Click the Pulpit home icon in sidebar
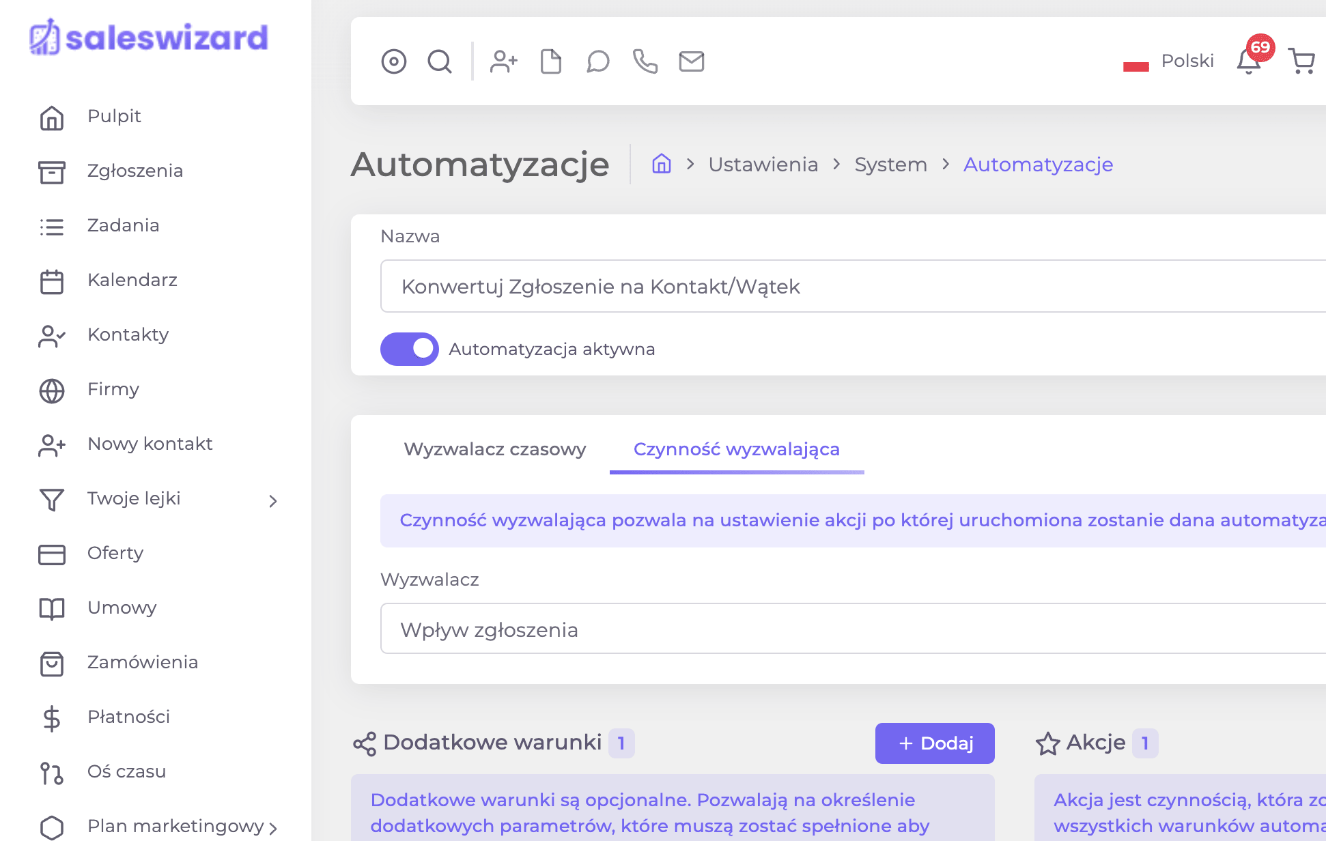This screenshot has height=841, width=1326. point(52,117)
